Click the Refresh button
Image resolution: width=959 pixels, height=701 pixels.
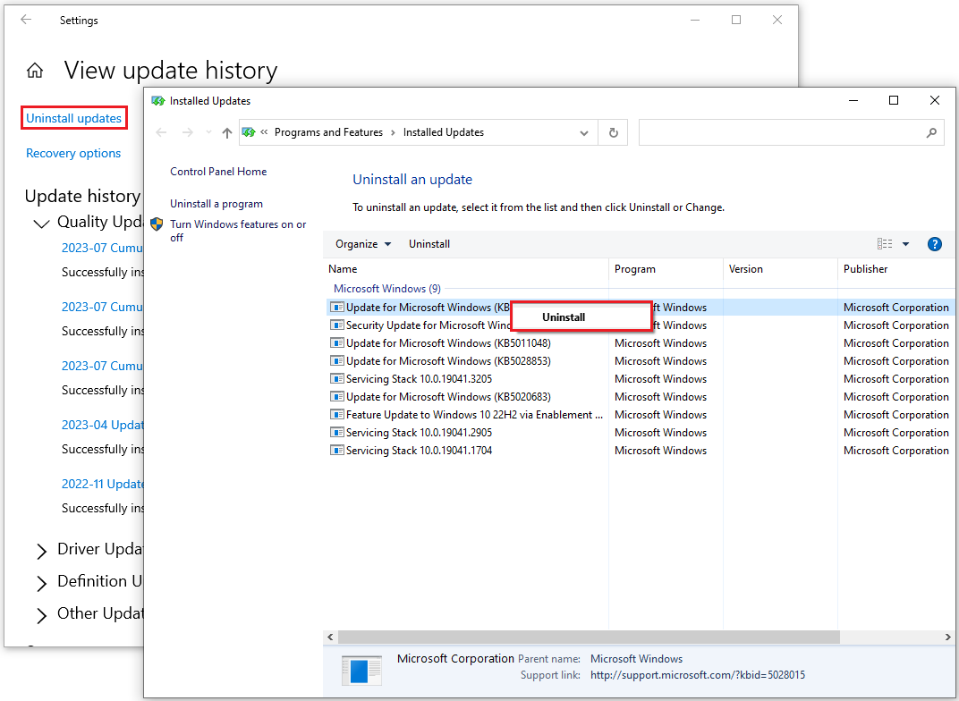tap(614, 132)
